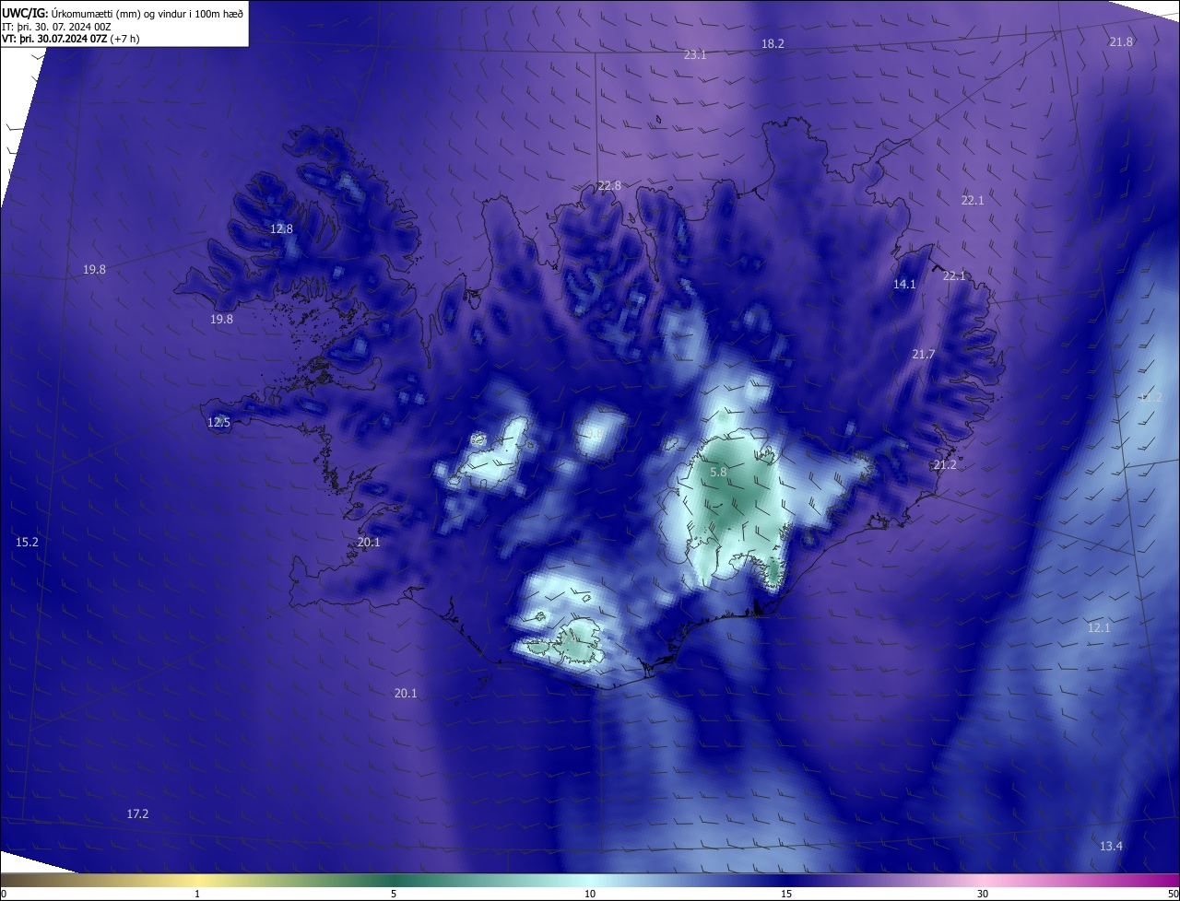Click the colorbar tick label 15
This screenshot has height=901, width=1180.
point(786,894)
